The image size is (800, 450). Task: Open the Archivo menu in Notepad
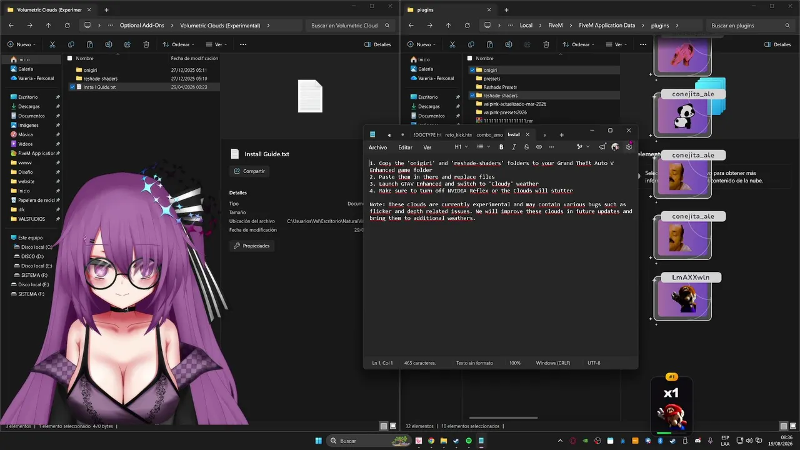pos(377,147)
